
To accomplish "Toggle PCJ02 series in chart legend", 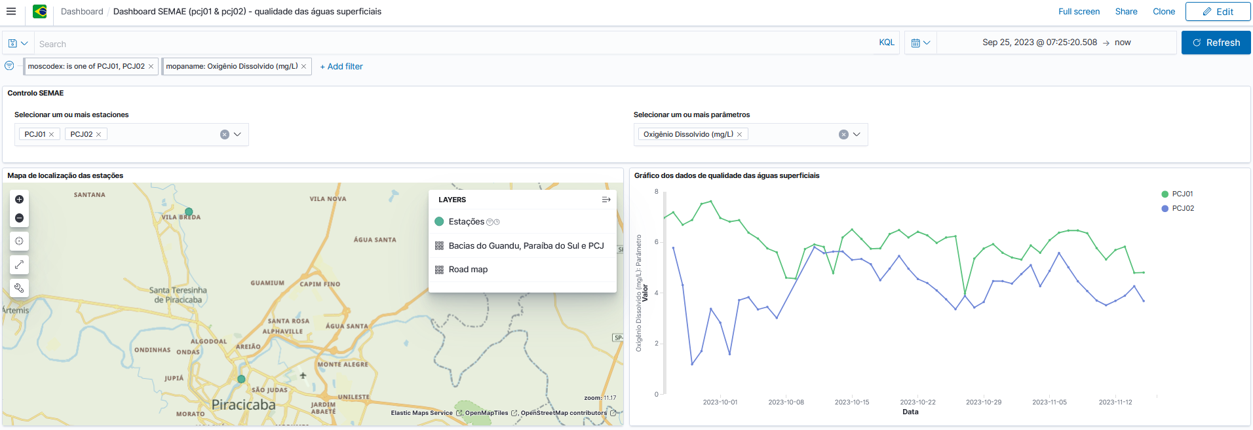I will click(1182, 209).
